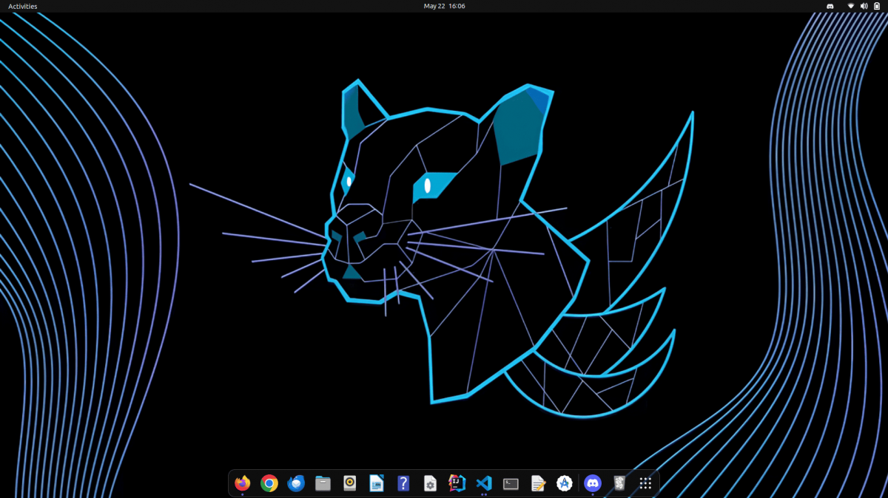The image size is (888, 498).
Task: Open the Trash from the dock
Action: pos(619,483)
